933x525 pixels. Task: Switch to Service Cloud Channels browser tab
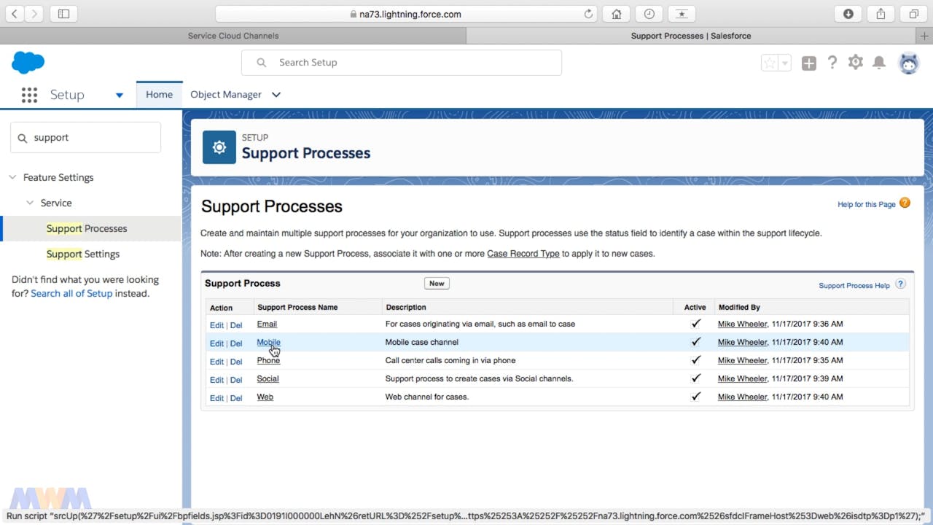(233, 36)
